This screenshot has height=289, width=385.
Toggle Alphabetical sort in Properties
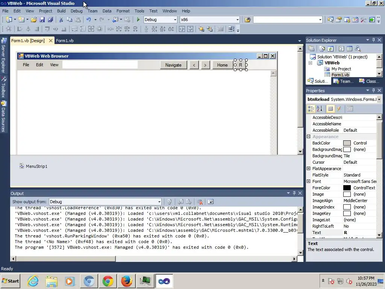point(320,109)
